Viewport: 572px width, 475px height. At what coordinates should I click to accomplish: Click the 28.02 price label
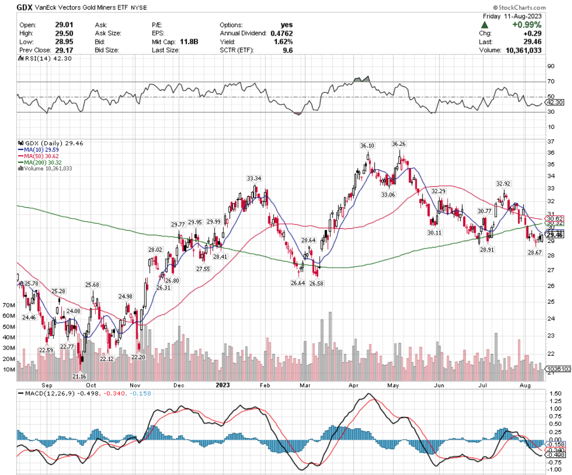click(x=155, y=250)
